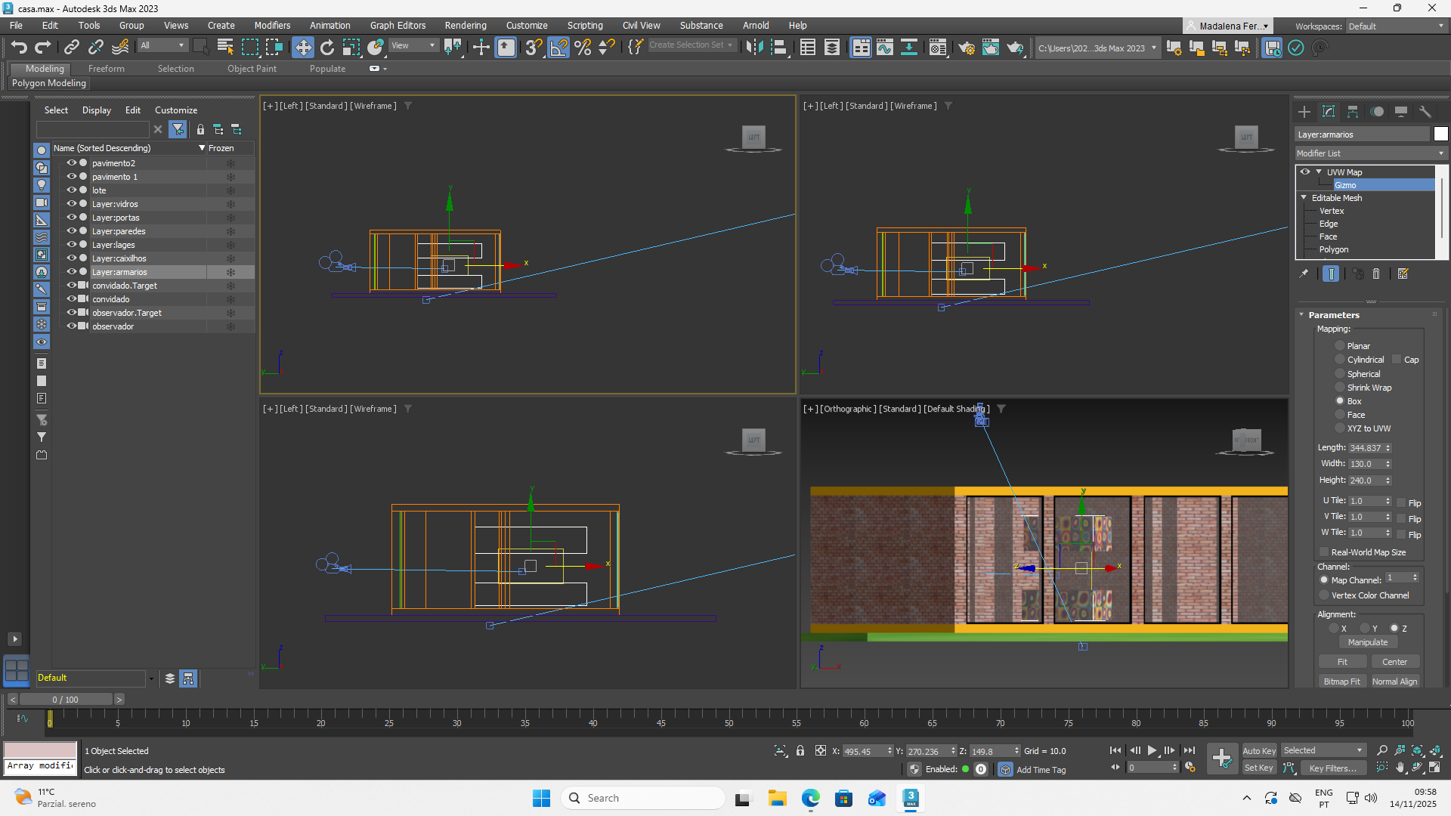Open the Hierarchy command panel tab

(1353, 112)
